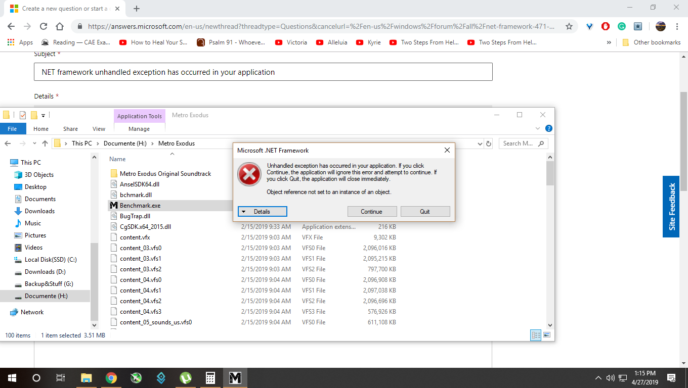Select the Benchmark.exe file
This screenshot has width=688, height=388.
point(140,206)
